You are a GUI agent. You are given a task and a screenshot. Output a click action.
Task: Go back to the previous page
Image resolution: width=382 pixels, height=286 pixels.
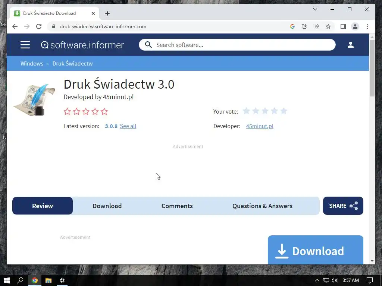[x=15, y=26]
